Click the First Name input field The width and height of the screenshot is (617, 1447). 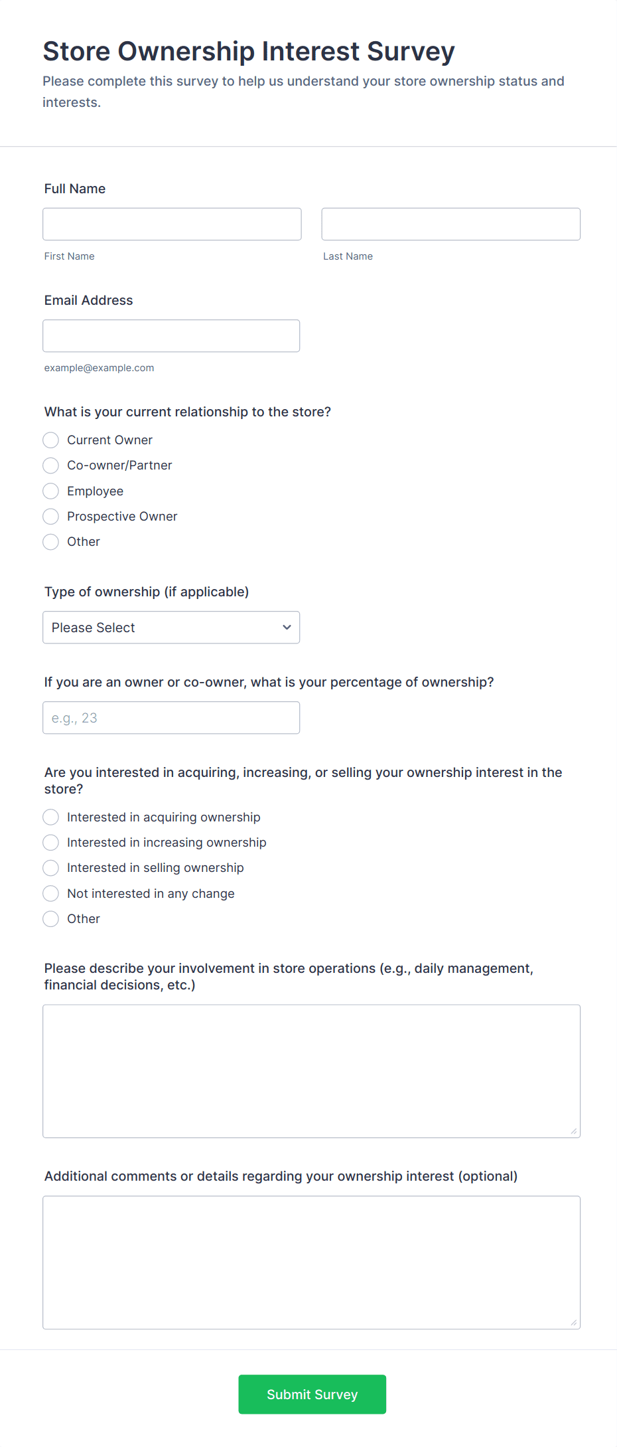coord(172,224)
